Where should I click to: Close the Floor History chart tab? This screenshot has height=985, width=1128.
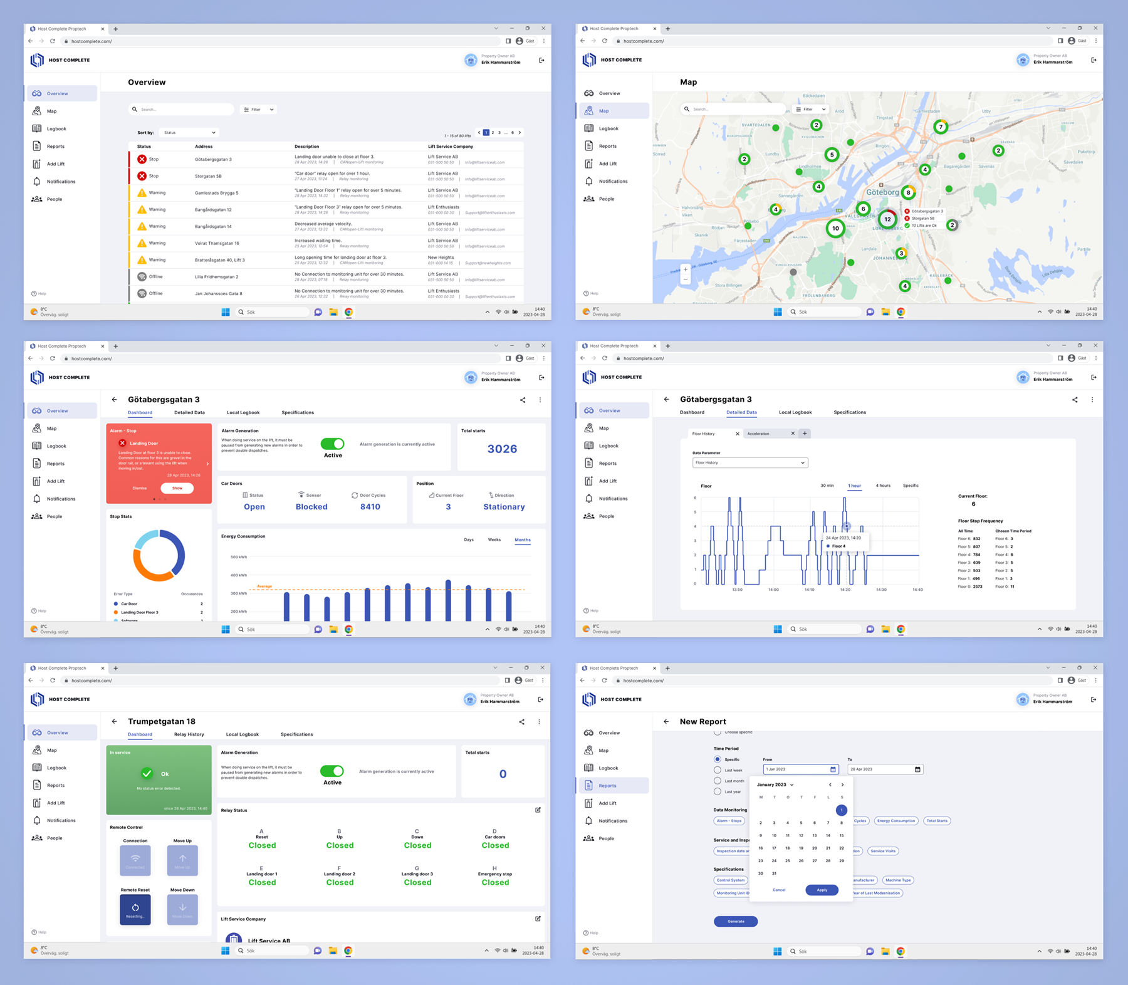738,434
